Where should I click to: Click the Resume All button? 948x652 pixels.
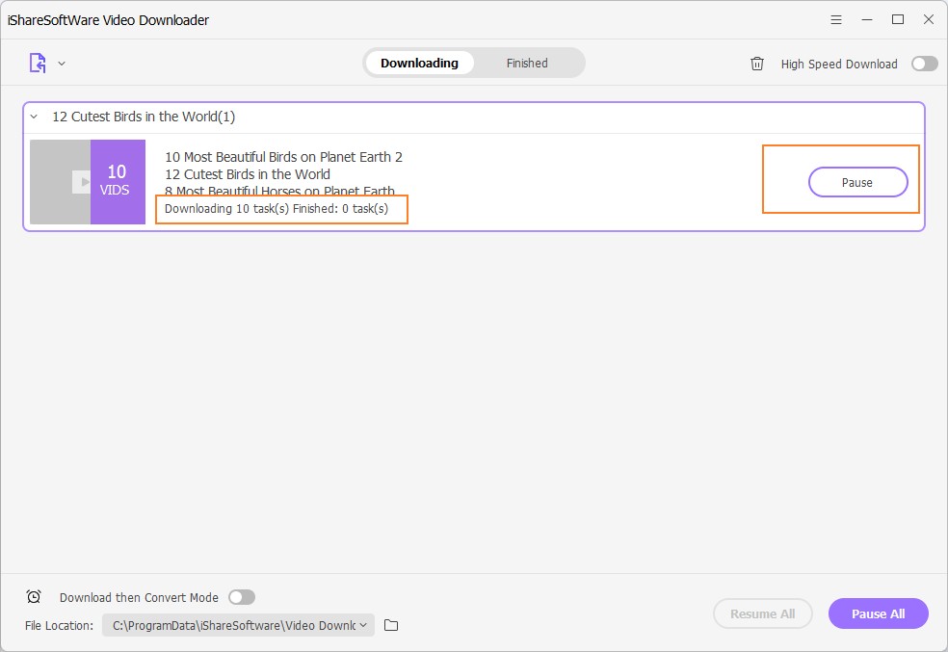tap(762, 613)
